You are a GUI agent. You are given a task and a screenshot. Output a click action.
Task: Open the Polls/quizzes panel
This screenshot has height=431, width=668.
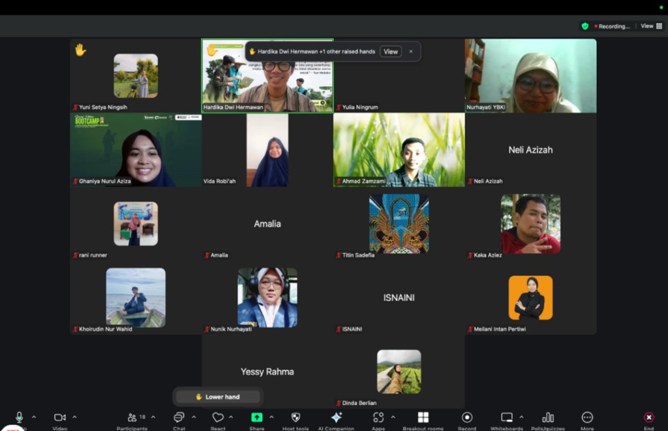(547, 418)
